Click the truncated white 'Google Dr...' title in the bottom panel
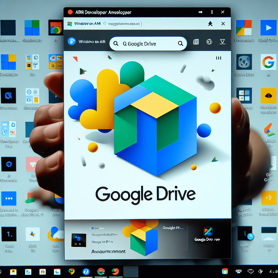This screenshot has height=278, width=278. click(173, 228)
